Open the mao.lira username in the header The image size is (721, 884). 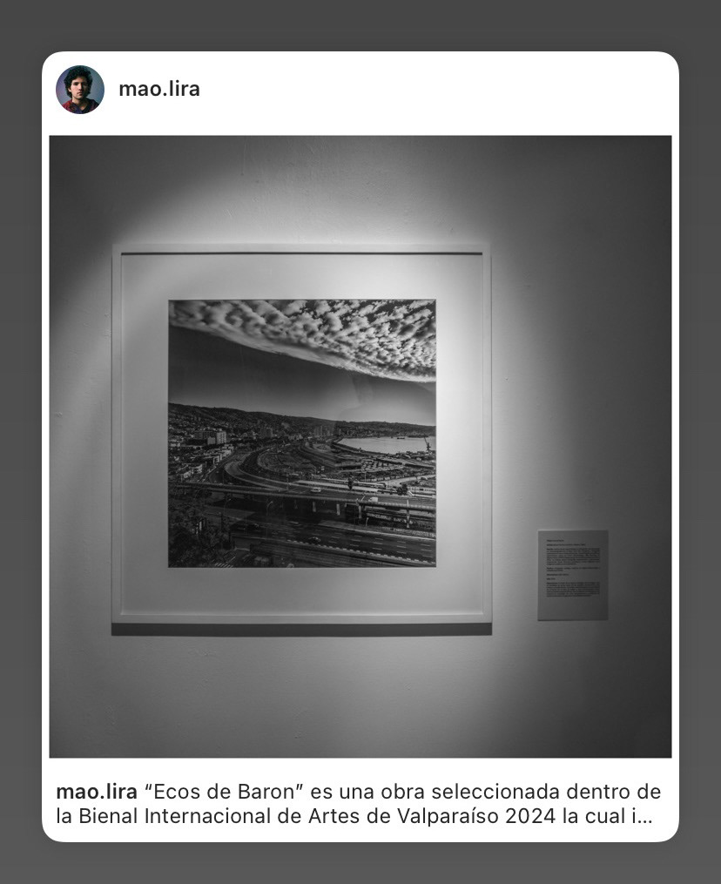click(159, 89)
